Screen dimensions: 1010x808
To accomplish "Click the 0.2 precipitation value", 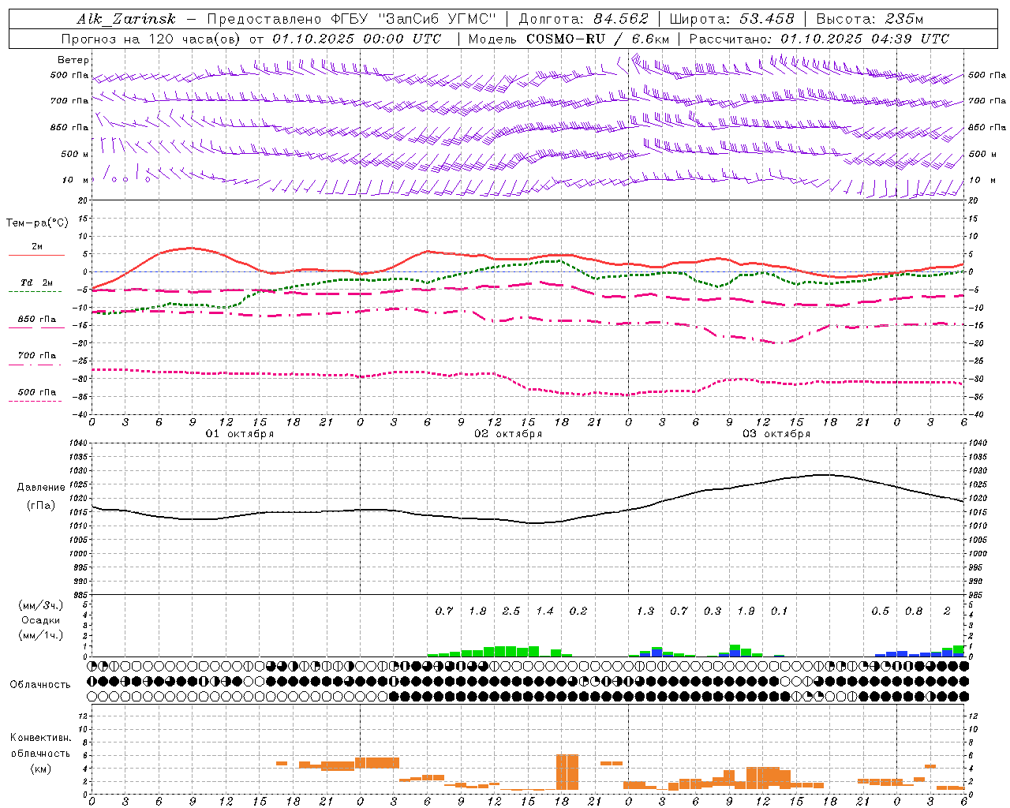I will pos(578,612).
